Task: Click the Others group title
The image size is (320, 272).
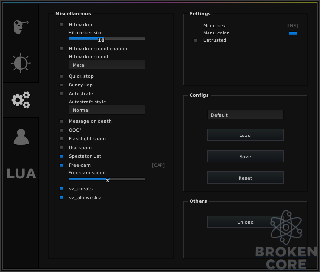Action: tap(198, 201)
